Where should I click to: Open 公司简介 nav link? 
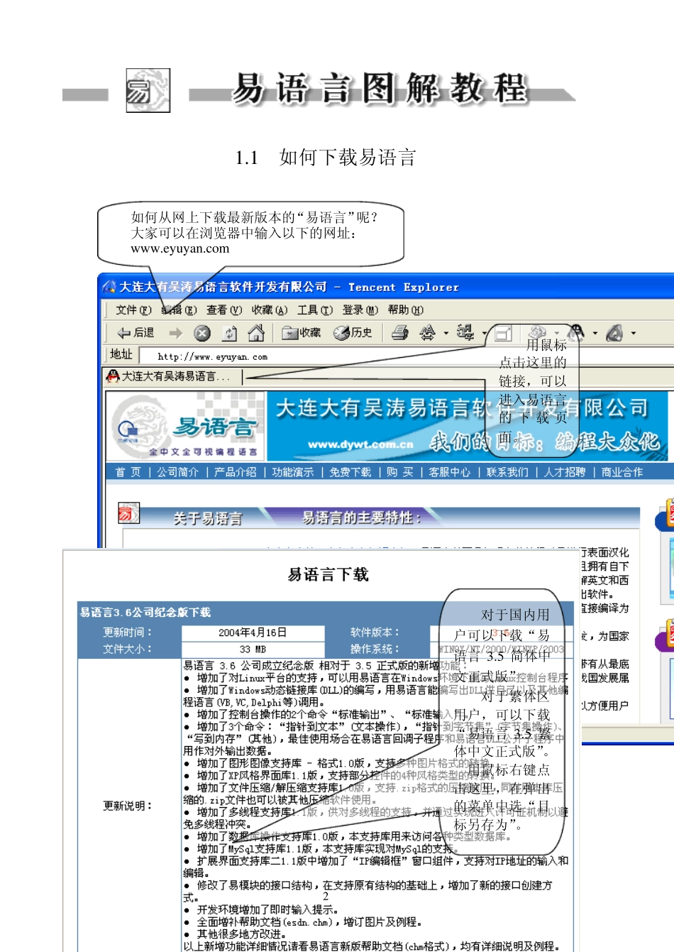tap(177, 472)
